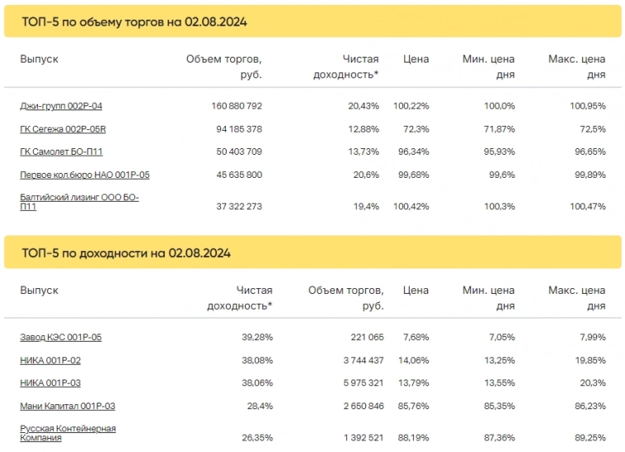625x452 pixels.
Task: Click the 'ТОП-5 по объему торгов' heading
Action: (134, 22)
